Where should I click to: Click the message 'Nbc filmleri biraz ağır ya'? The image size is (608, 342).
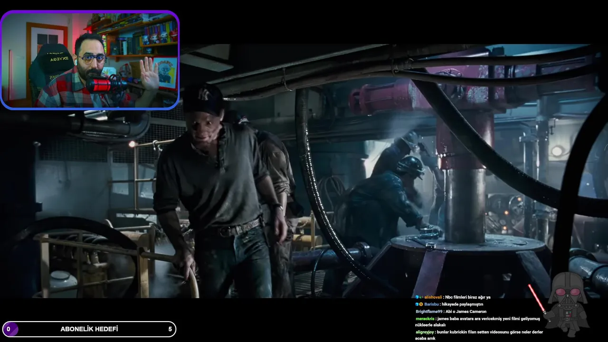(468, 297)
